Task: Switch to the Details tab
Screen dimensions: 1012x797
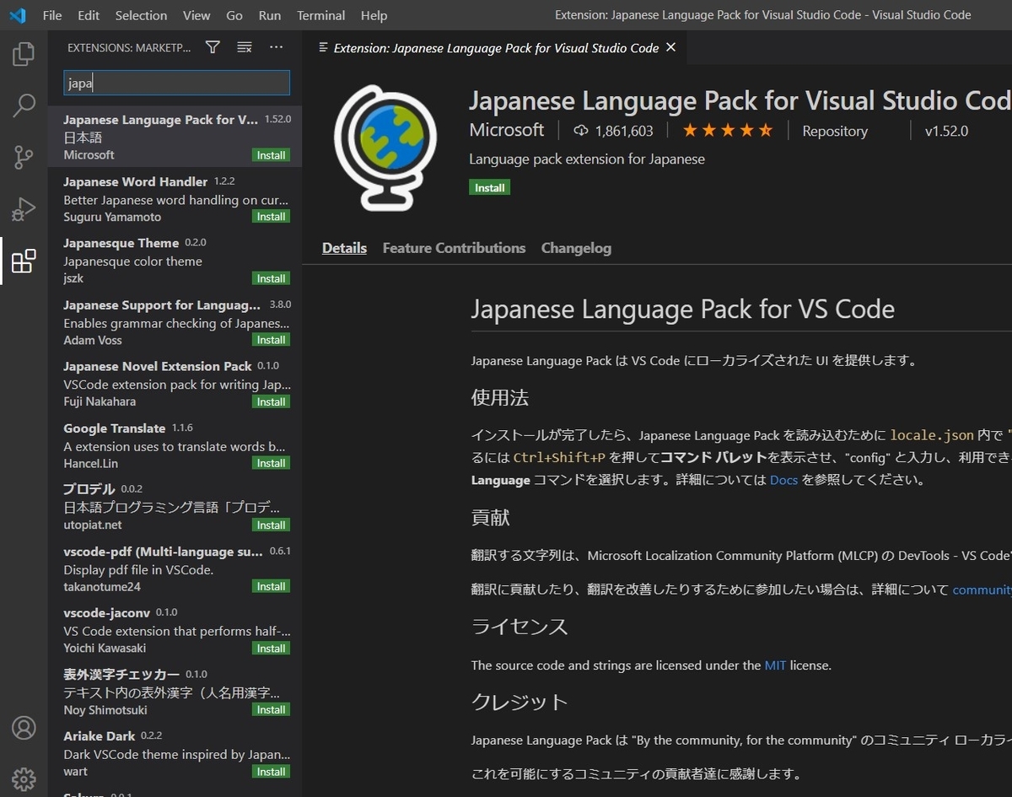Action: 344,248
